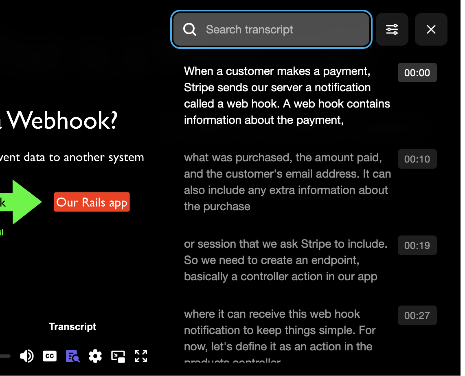Image resolution: width=465 pixels, height=376 pixels.
Task: Open the player settings gear
Action: (95, 356)
